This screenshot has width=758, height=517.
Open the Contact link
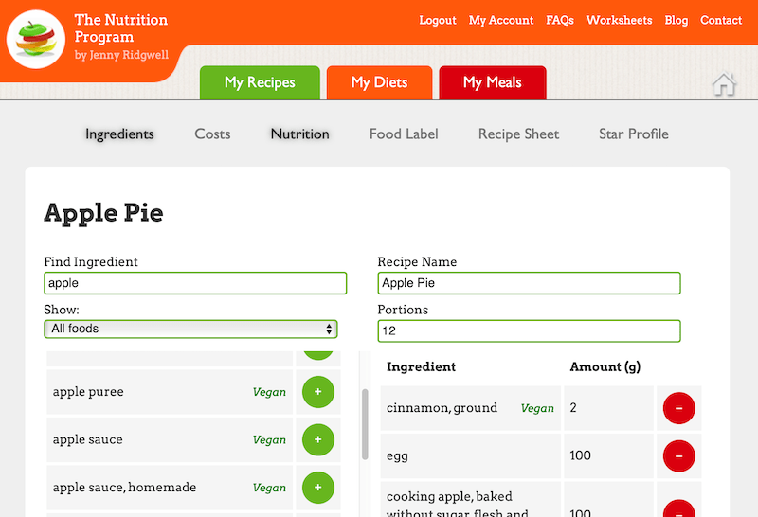pos(721,20)
